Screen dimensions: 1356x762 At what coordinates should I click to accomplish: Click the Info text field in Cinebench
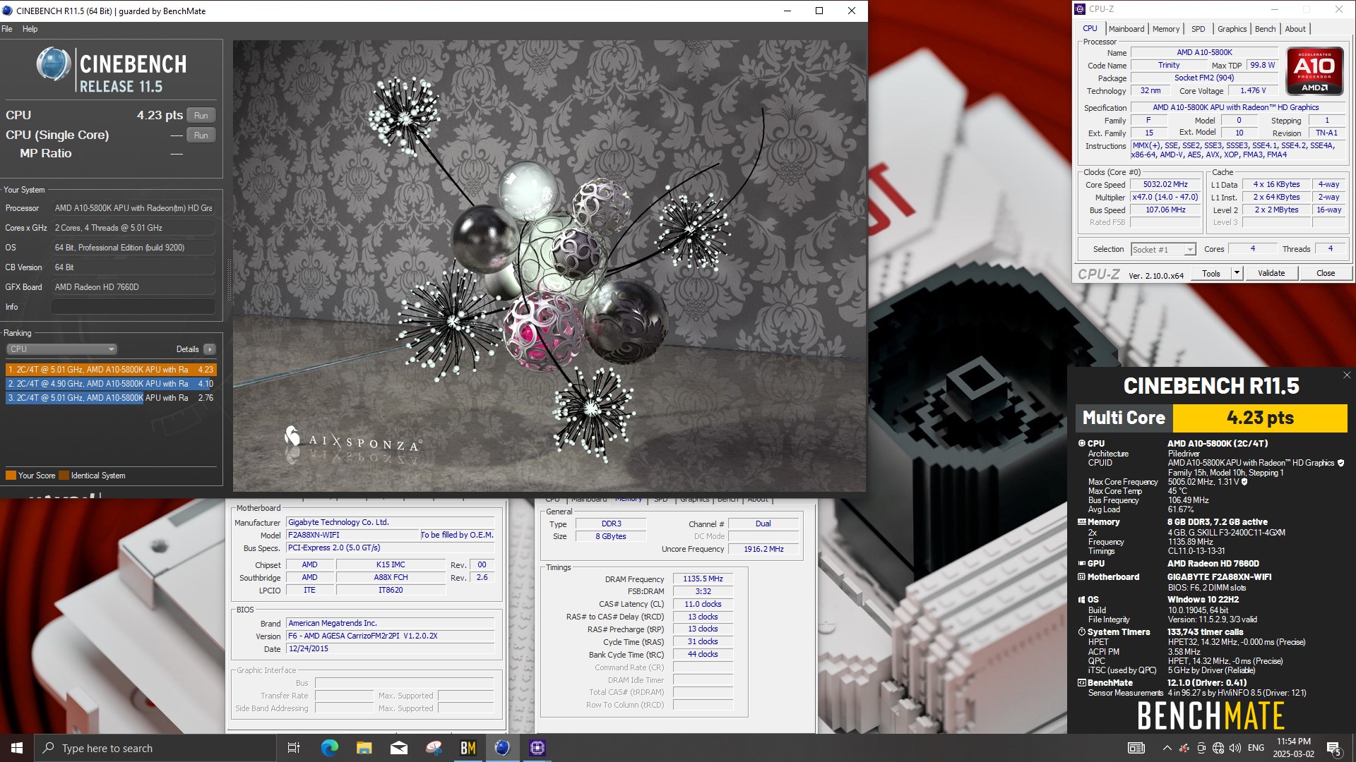coord(133,307)
